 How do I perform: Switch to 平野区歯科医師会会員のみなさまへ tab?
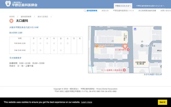(149, 6)
